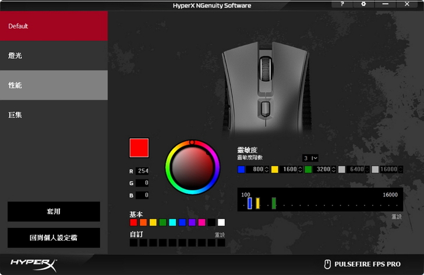Click 重設 next to 自訂 colors
Screen dimensions: 424x275
point(220,235)
